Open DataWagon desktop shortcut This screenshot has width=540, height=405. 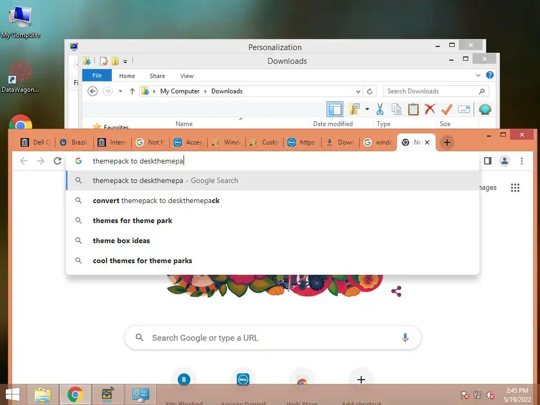(20, 77)
